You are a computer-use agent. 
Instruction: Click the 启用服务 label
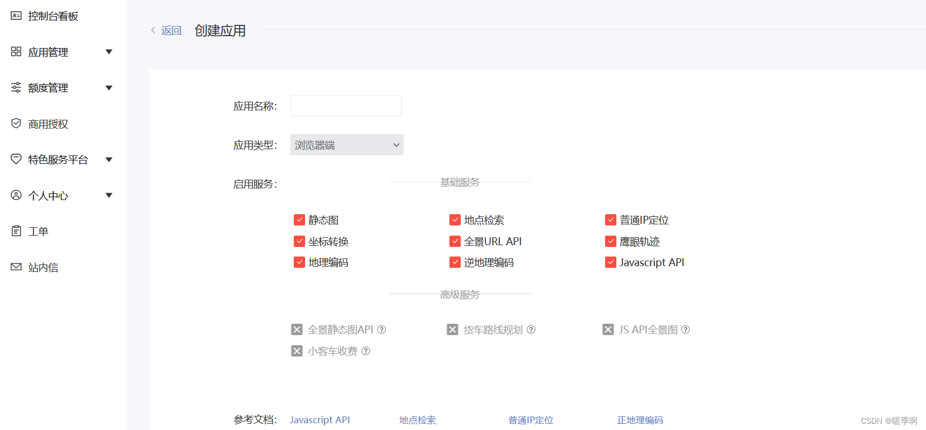click(255, 184)
